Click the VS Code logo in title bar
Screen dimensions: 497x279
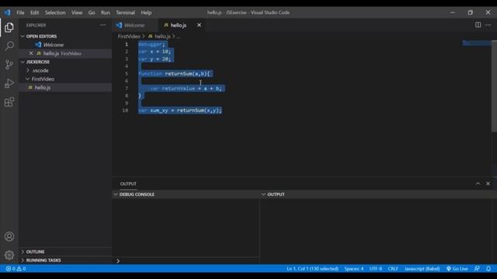click(x=7, y=12)
